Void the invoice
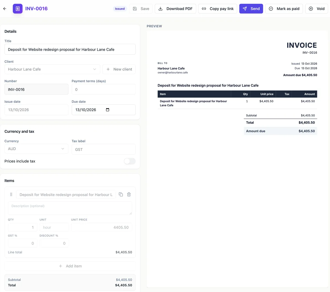330x292 pixels. tap(317, 9)
